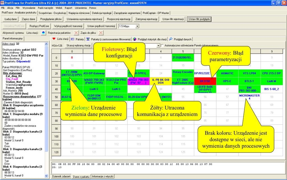Open the Ustawienia menu
The image size is (287, 180).
coord(81,8)
